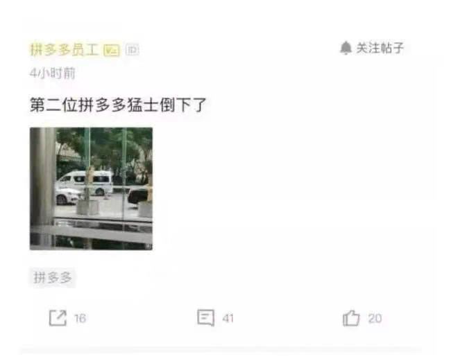Select the 拼多多 topic tag
Screen dimensions: 451x359
52,278
